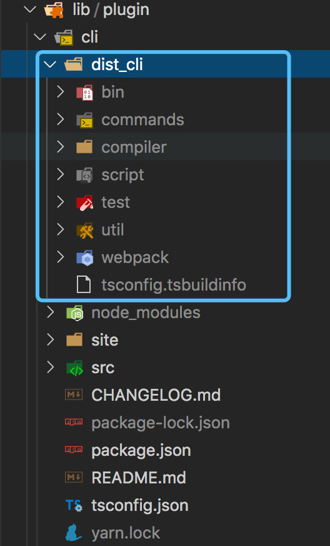The image size is (330, 546).
Task: Collapse the lib / plugin folder chevron
Action: click(x=30, y=9)
